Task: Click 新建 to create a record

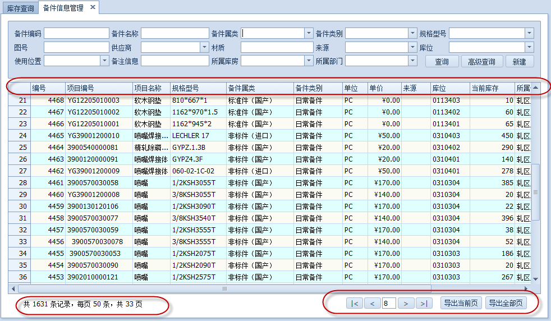Action: point(519,62)
